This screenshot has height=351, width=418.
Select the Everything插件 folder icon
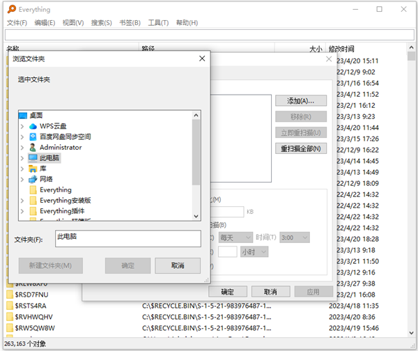pyautogui.click(x=33, y=211)
